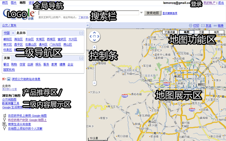This screenshot has height=141, width=226.
Task: Collapse the 北京市 districts box
Action: tap(81, 33)
